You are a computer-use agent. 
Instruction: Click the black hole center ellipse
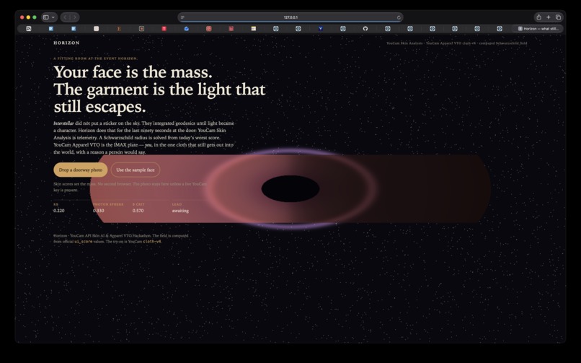(290, 189)
